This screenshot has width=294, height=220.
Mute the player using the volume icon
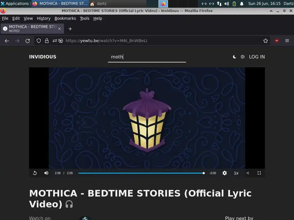point(46,173)
